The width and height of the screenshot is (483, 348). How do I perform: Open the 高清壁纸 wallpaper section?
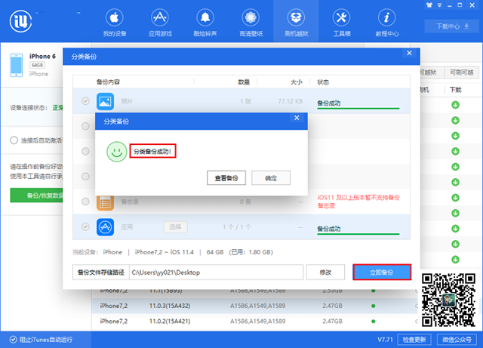(x=251, y=23)
